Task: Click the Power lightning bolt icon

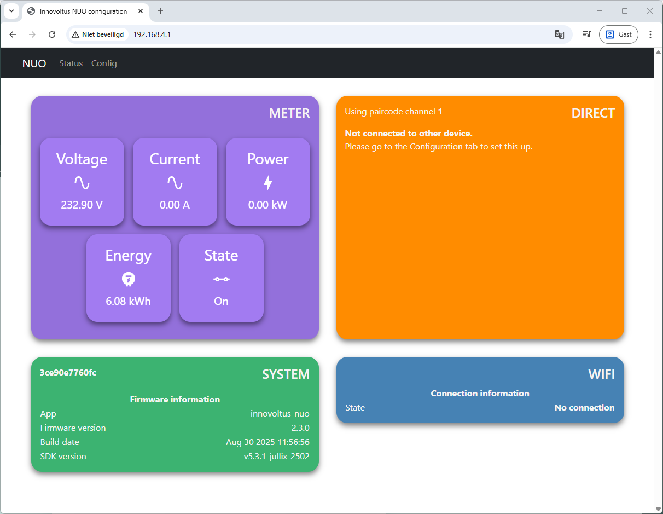Action: [x=268, y=183]
